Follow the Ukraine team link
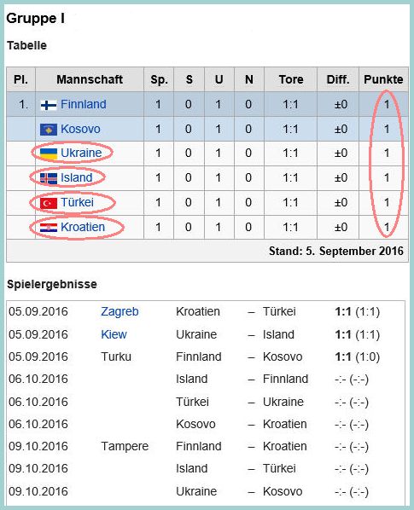Image resolution: width=414 pixels, height=510 pixels. point(81,153)
